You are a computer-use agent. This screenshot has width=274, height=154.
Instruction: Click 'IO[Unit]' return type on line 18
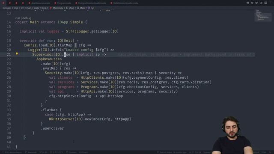point(66,41)
